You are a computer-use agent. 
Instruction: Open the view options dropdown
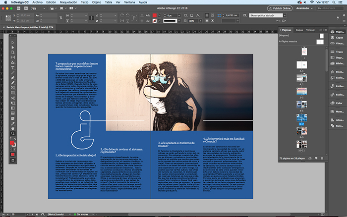pyautogui.click(x=53, y=8)
